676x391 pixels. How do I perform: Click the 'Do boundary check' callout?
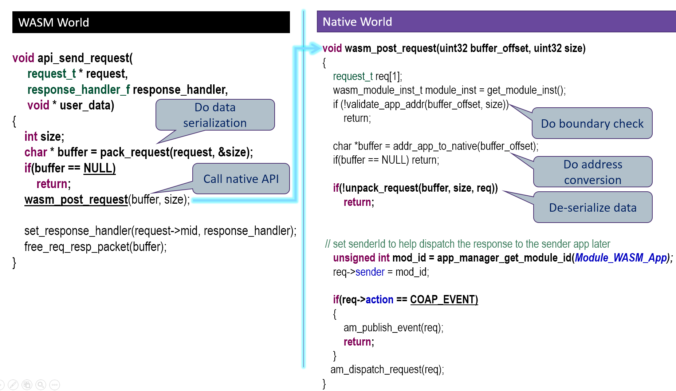[592, 123]
